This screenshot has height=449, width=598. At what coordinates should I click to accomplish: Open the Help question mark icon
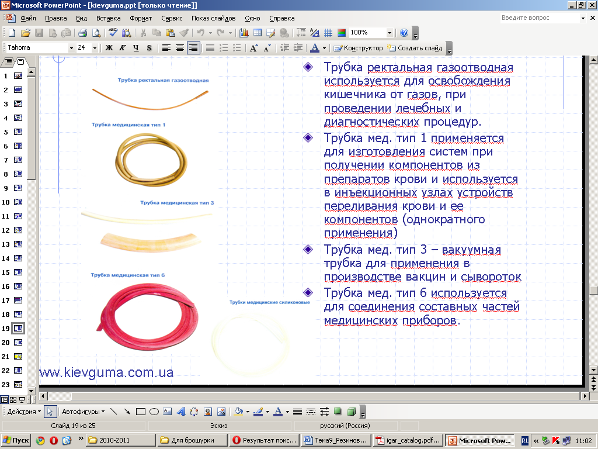(404, 33)
